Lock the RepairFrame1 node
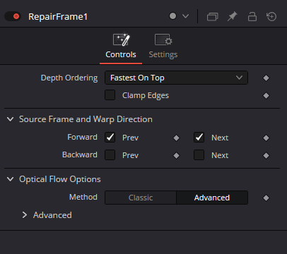287x254 pixels. tap(252, 16)
